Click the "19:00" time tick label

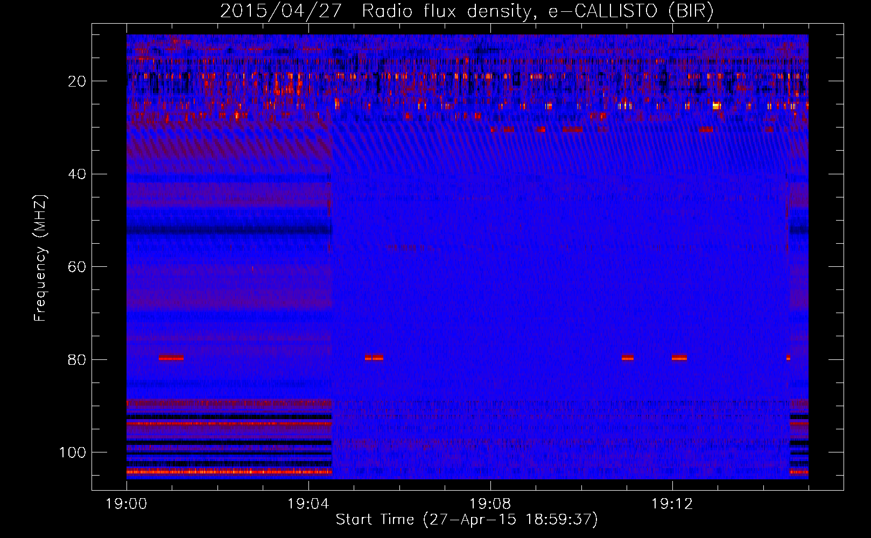click(x=127, y=504)
